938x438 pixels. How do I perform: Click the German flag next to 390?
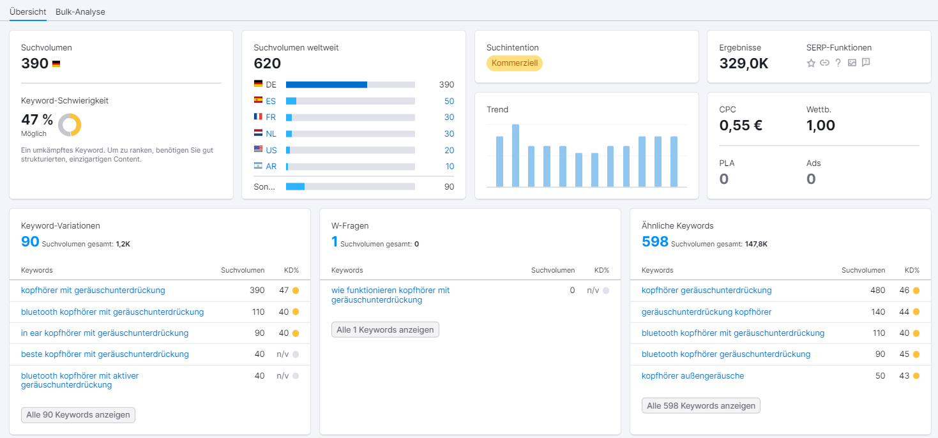[x=56, y=64]
